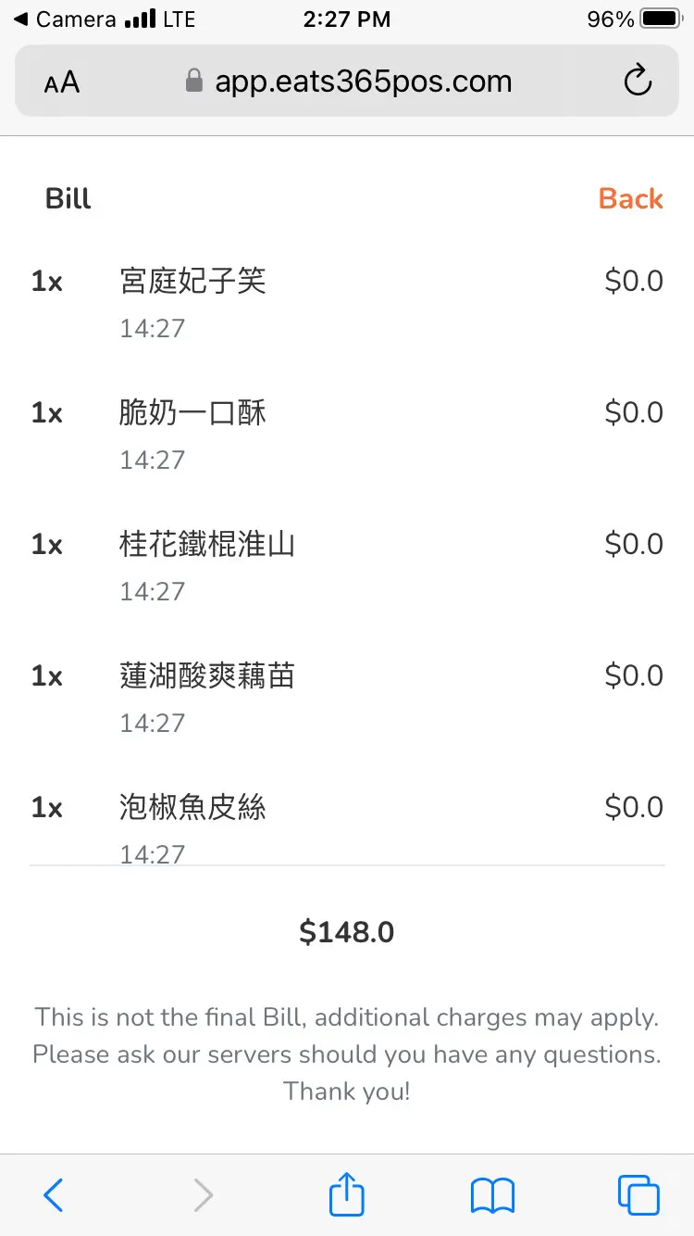694x1236 pixels.
Task: Tap the Bill heading
Action: click(x=68, y=198)
